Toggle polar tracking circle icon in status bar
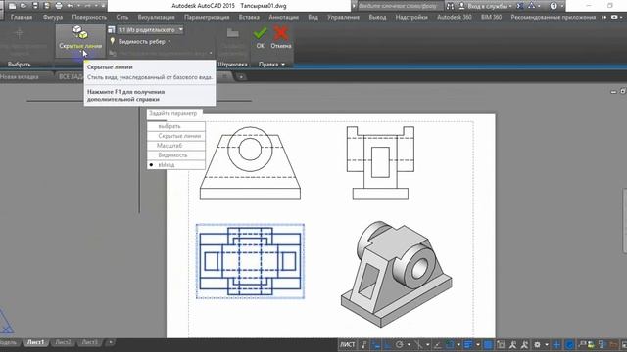 coord(400,344)
